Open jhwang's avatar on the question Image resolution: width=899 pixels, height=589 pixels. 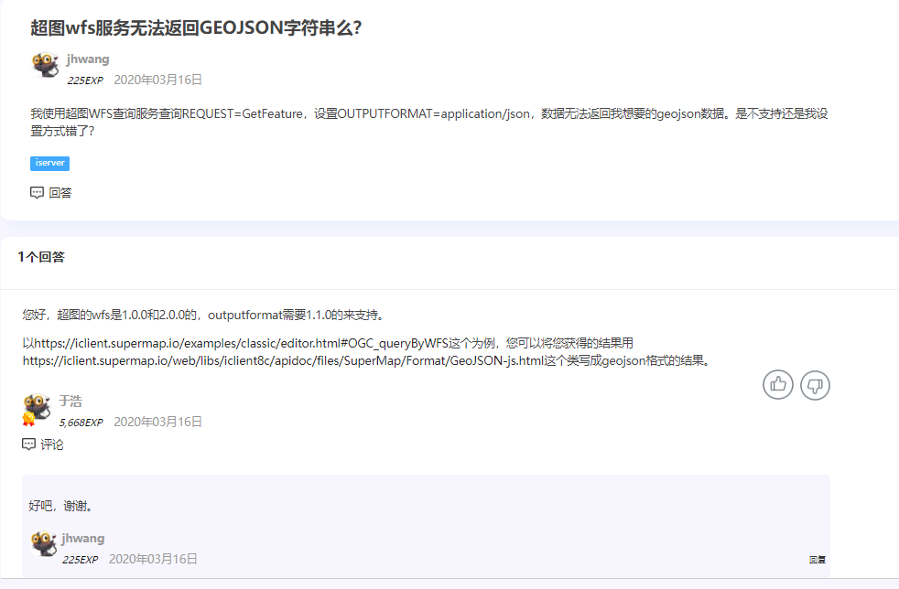coord(45,64)
